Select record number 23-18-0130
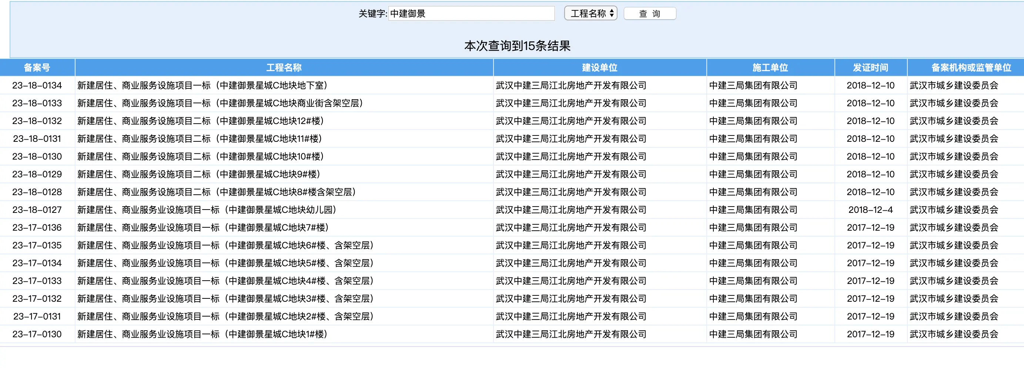 coord(37,157)
